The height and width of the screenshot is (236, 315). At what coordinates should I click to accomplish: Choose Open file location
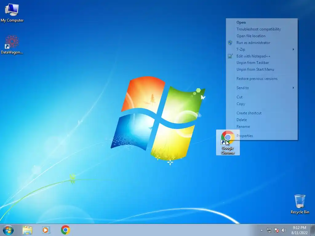[x=262, y=36]
